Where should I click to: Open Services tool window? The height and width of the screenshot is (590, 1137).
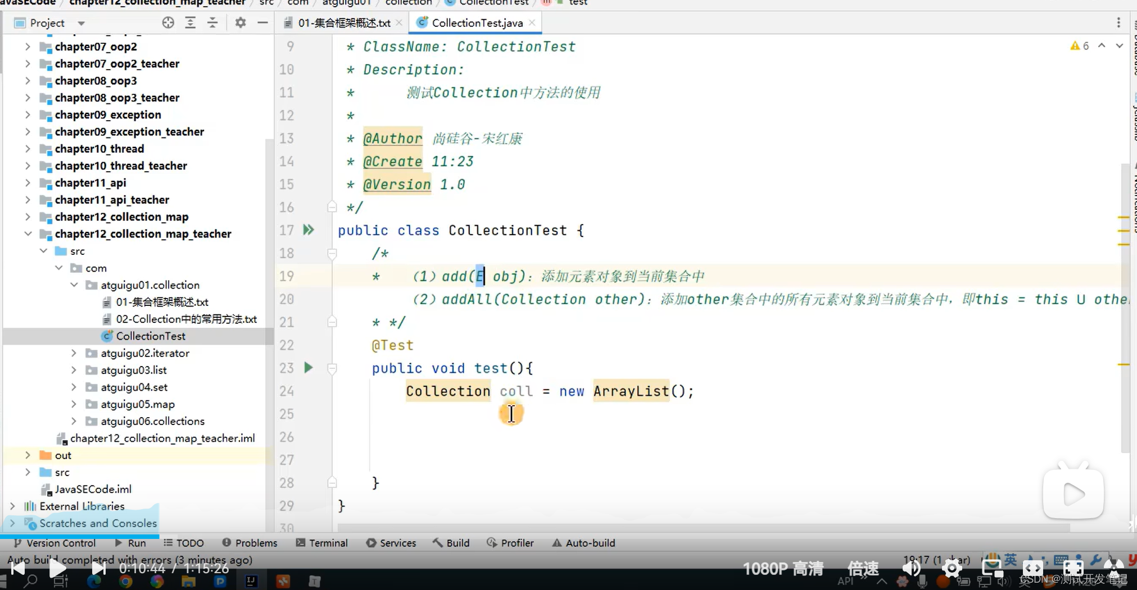tap(391, 543)
